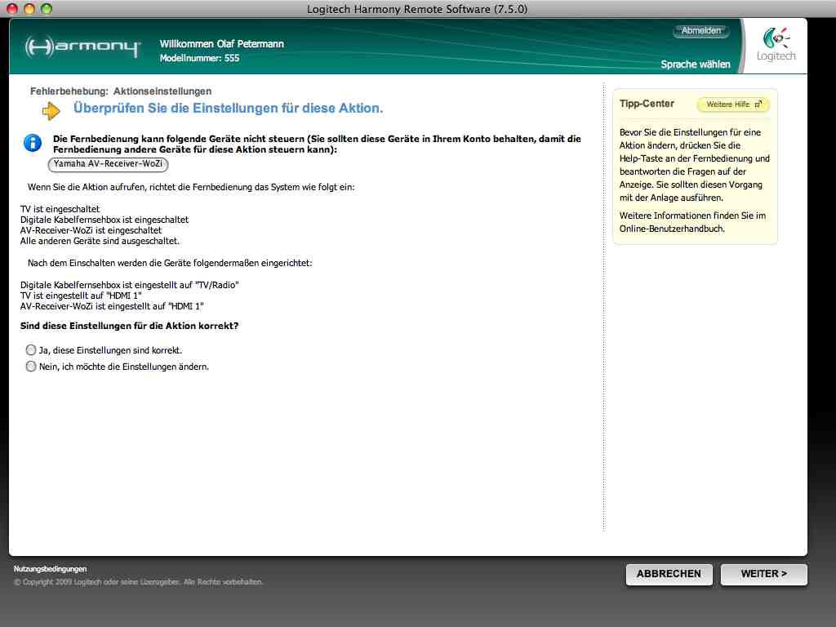The height and width of the screenshot is (627, 836).
Task: Click the Modellnummer: 555 text
Action: tap(199, 59)
